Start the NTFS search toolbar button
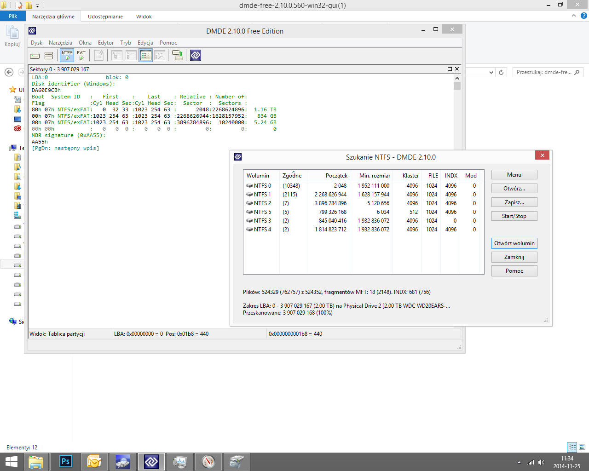This screenshot has height=471, width=589. 67,55
